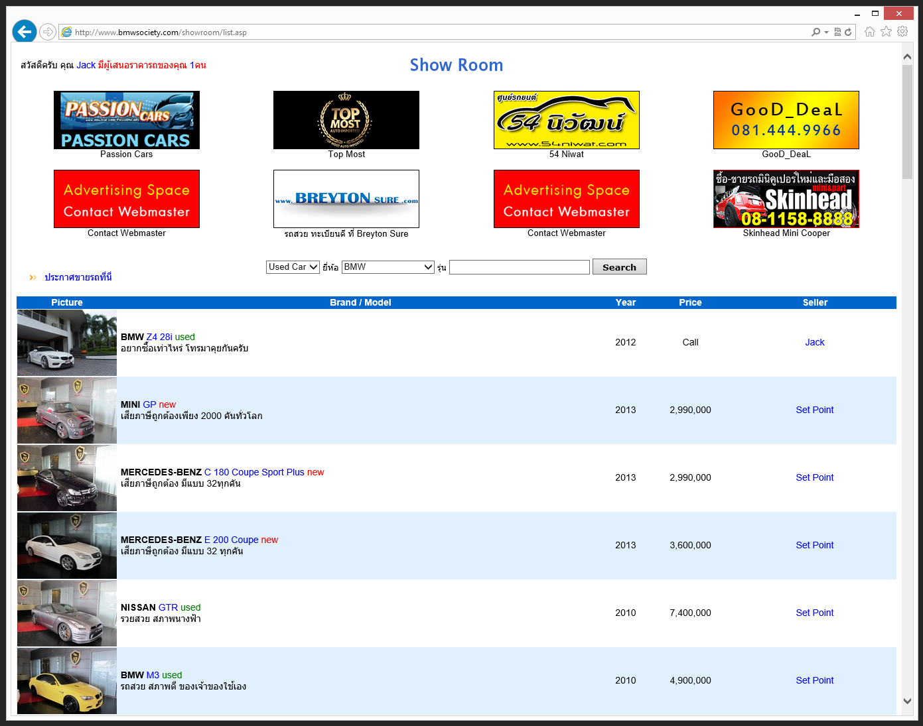Open the Passion Cars banner
Image resolution: width=923 pixels, height=726 pixels.
pyautogui.click(x=127, y=120)
